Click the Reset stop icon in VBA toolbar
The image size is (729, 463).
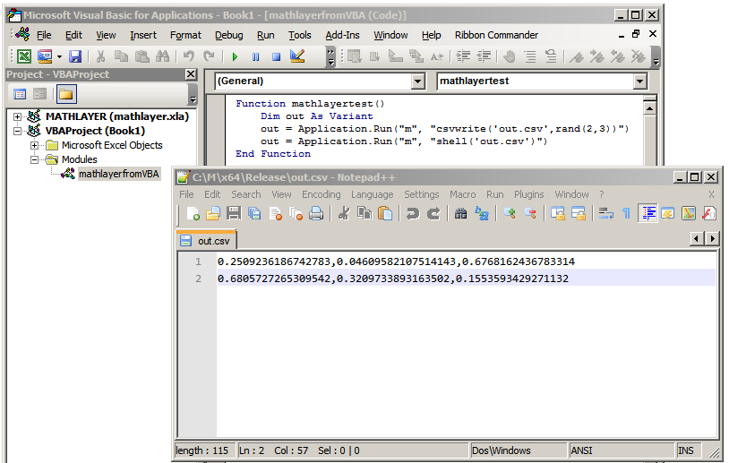point(276,56)
